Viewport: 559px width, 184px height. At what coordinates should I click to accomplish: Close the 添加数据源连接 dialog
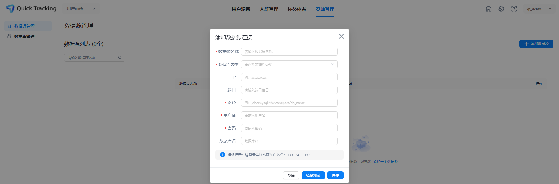[x=342, y=36]
